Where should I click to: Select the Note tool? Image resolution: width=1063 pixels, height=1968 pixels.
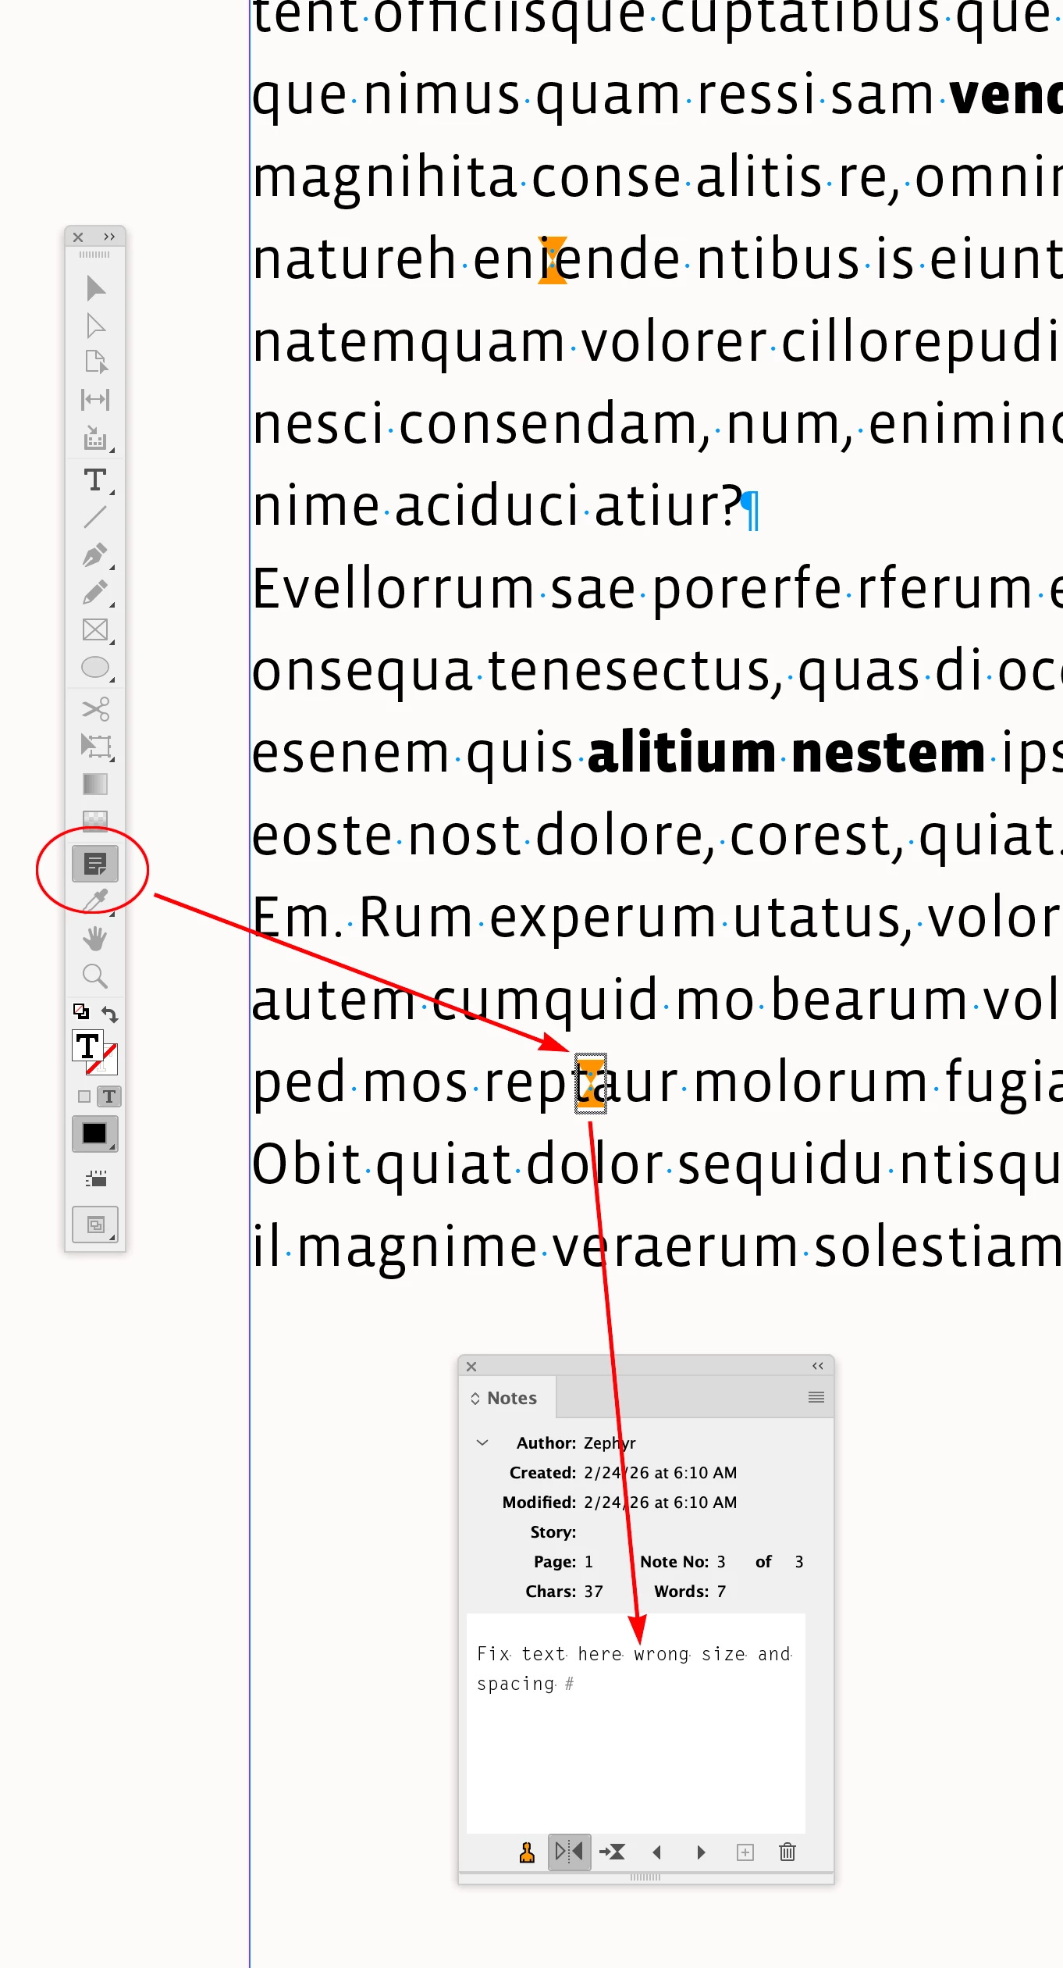coord(95,864)
